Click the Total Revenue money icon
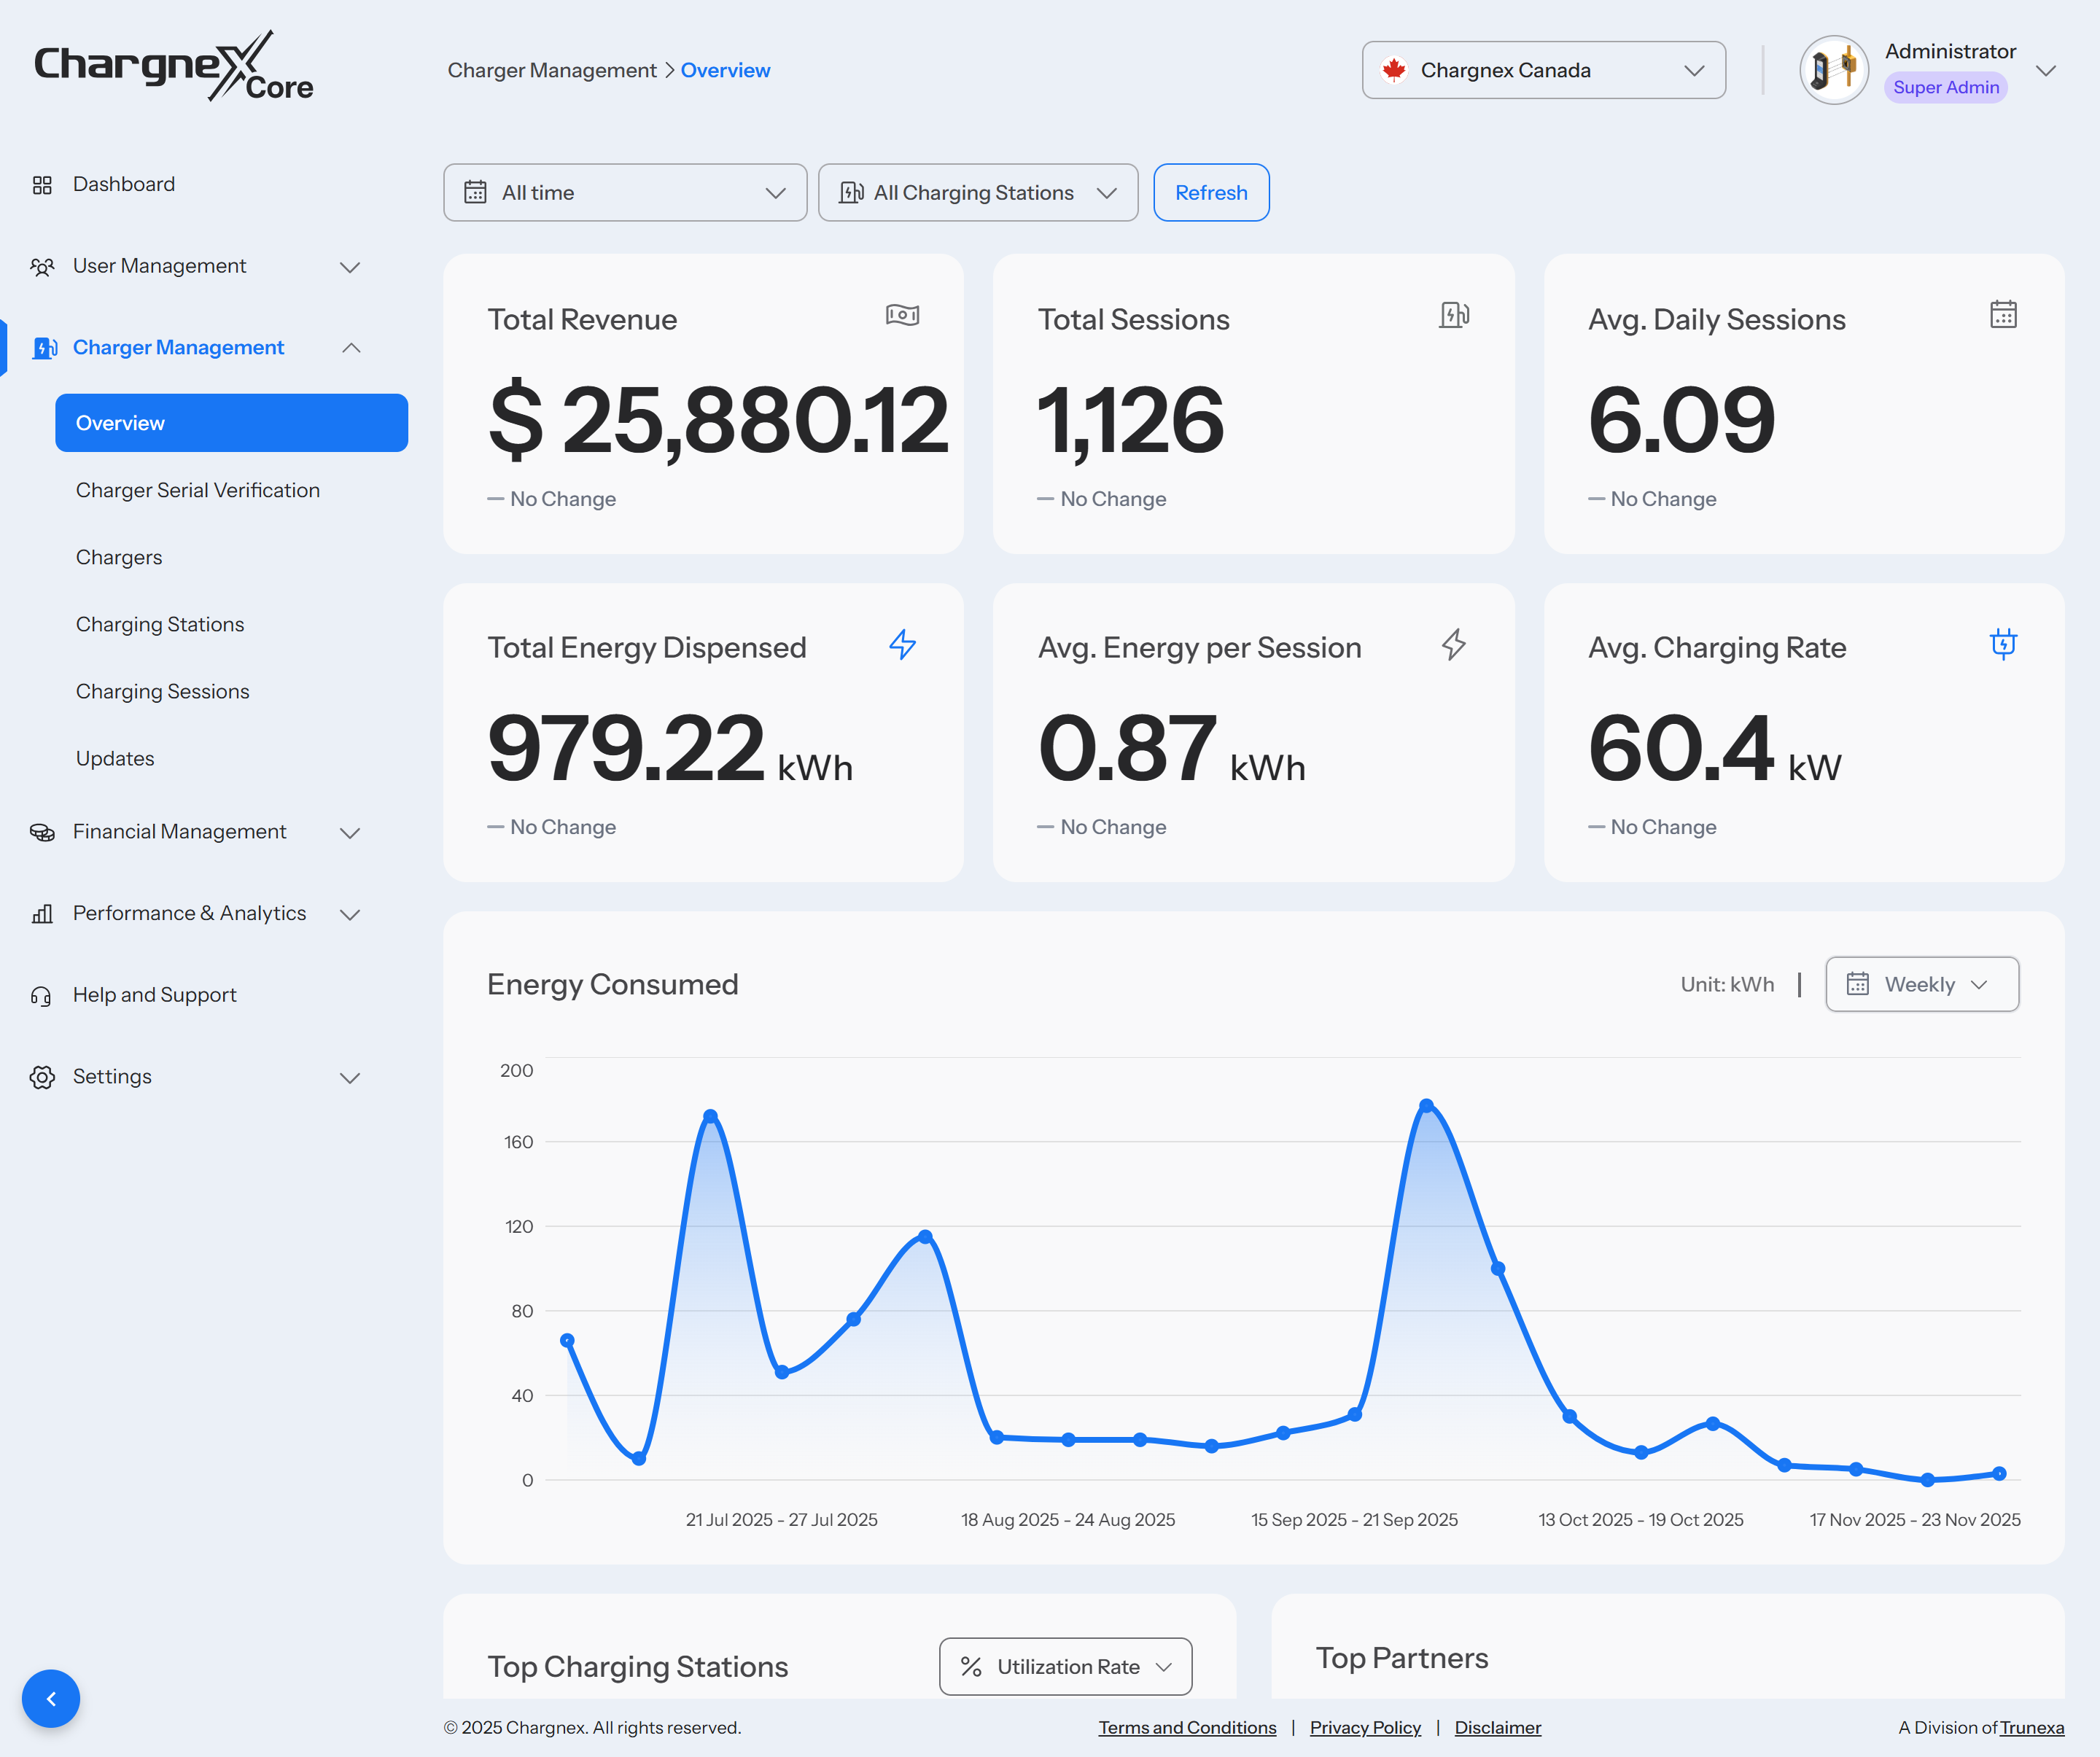This screenshot has height=1757, width=2100. 902,315
